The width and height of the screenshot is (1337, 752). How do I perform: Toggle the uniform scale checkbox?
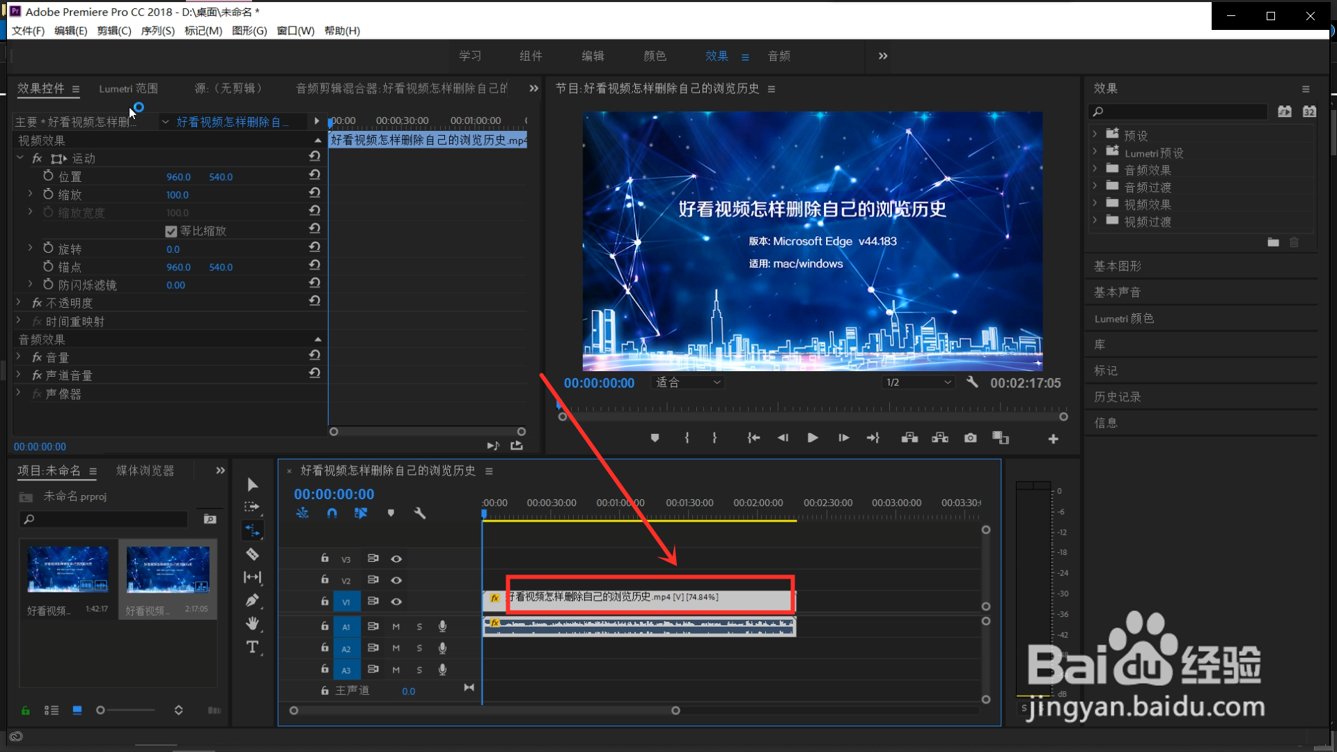click(171, 231)
